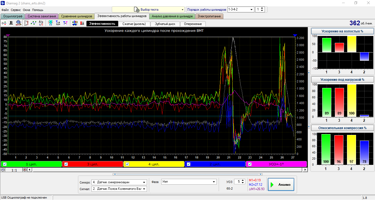Click the horizontal scrollbar right arrow
Image resolution: width=375 pixels, height=200 pixels.
click(305, 170)
